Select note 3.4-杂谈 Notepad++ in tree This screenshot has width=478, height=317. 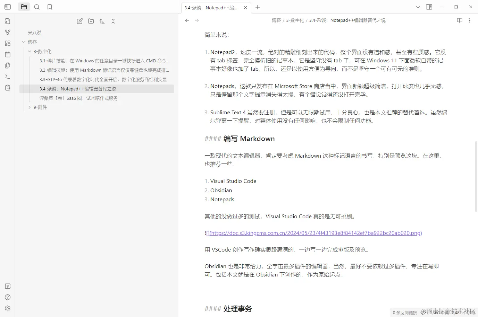[97, 89]
